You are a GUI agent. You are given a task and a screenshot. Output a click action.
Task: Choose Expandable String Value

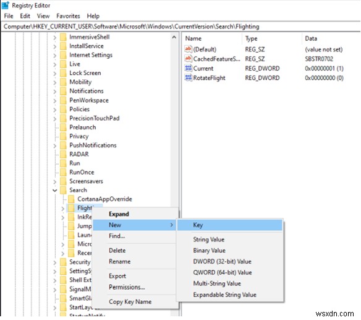pyautogui.click(x=230, y=295)
